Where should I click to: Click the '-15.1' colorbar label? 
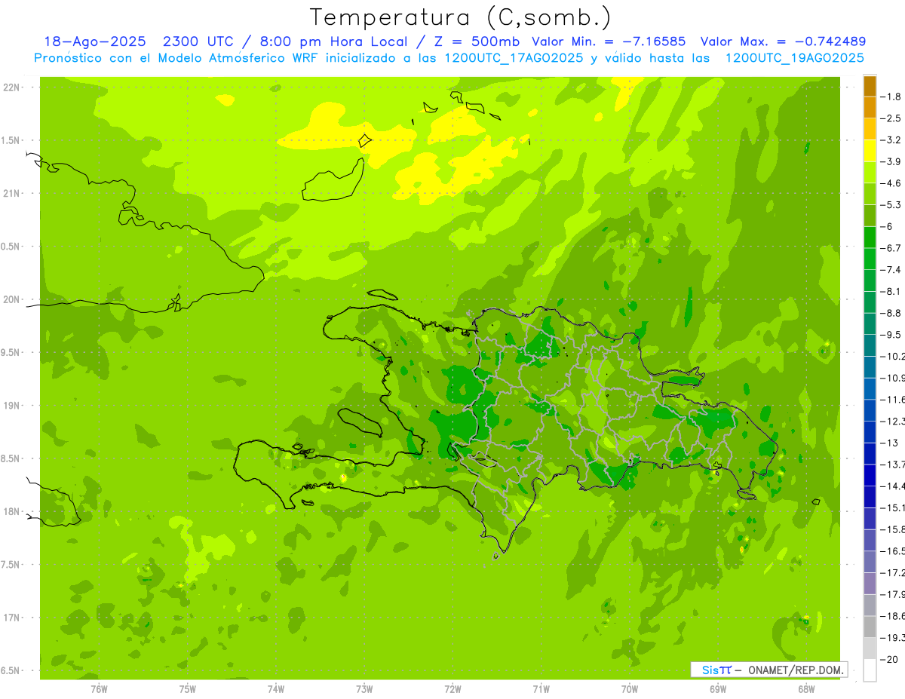(x=893, y=507)
